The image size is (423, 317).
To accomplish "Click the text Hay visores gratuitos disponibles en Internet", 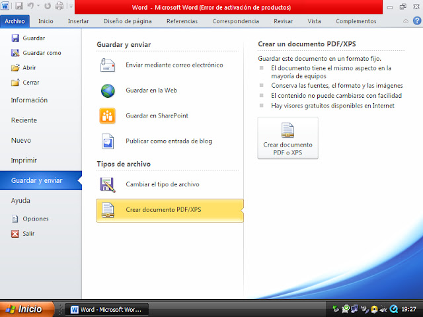I will (332, 106).
